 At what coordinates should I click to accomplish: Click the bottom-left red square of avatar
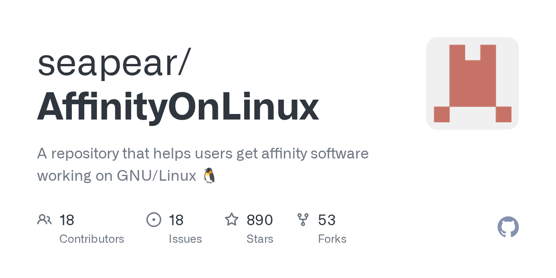[442, 114]
